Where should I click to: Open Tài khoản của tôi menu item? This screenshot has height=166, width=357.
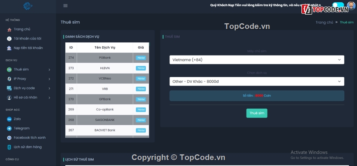point(27,38)
